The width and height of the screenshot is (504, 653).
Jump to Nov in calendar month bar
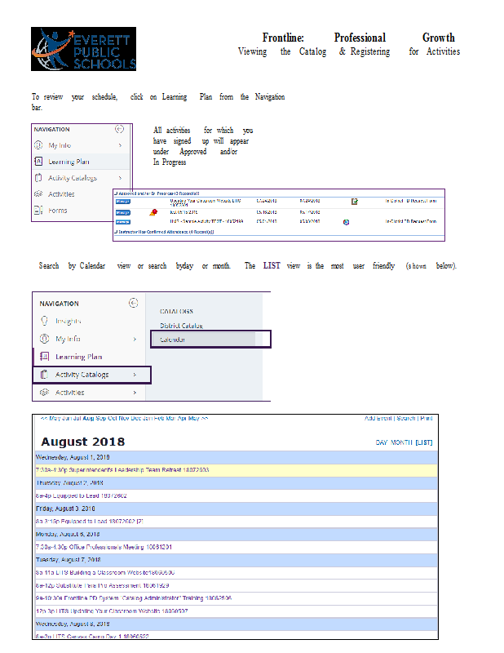coord(124,418)
